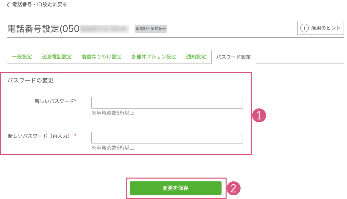Image resolution: width=347 pixels, height=199 pixels.
Task: Go to the 各種オプション設定 tab
Action: [154, 57]
